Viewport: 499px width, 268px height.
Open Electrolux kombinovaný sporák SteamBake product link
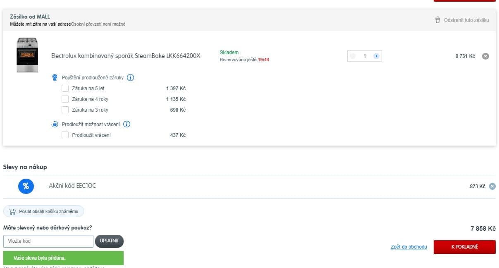click(126, 56)
